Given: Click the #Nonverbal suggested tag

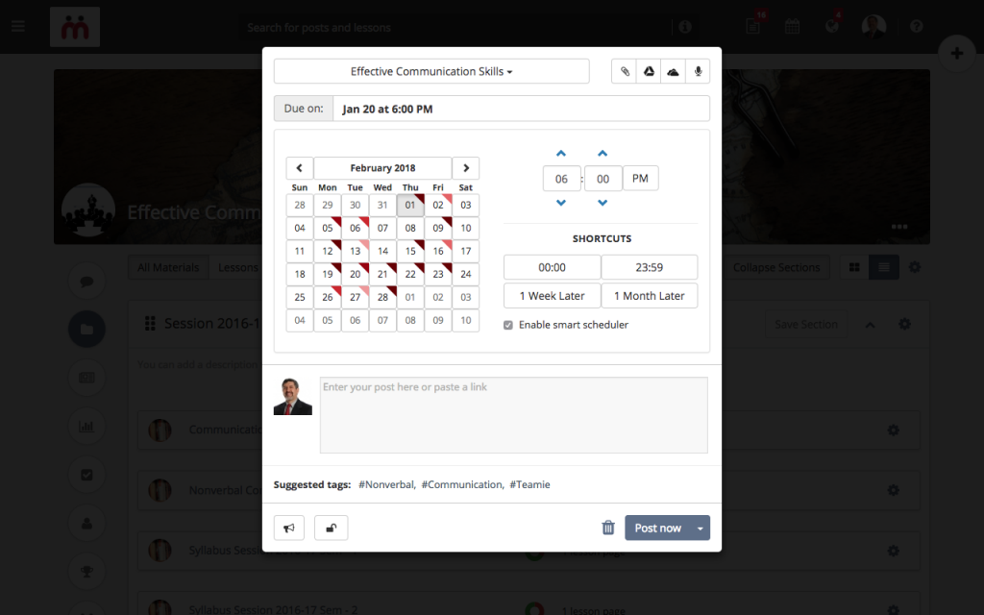Looking at the screenshot, I should pos(386,484).
